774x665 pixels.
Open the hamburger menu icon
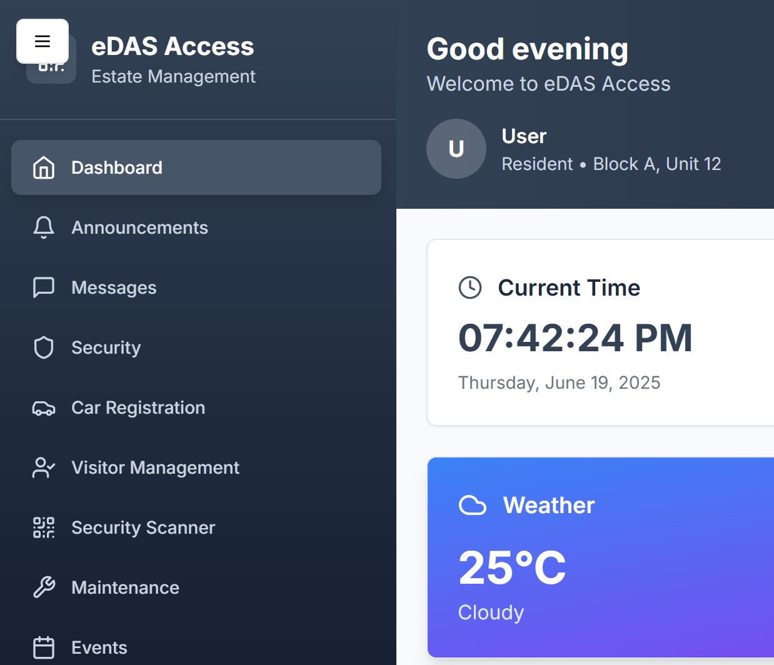(42, 41)
